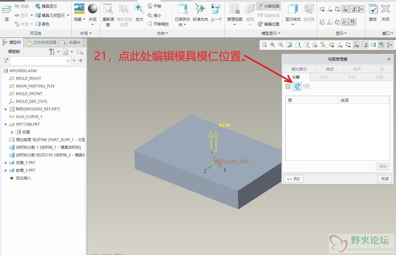The image size is (396, 255).
Task: Click the edit position icon in 视图管理器
Action: (297, 86)
